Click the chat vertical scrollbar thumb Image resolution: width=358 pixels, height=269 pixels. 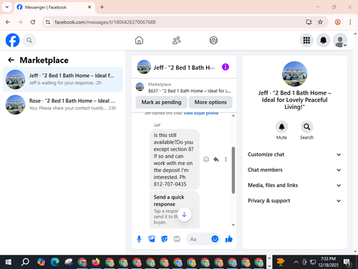(233, 170)
